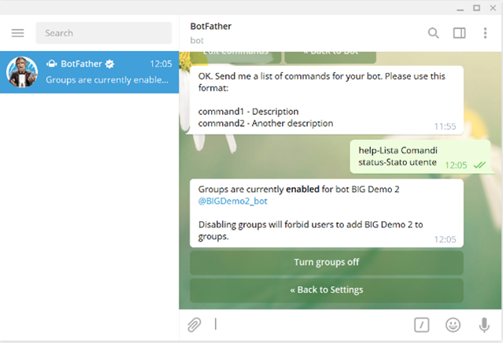Click the Turn groups off button
The width and height of the screenshot is (503, 343).
coord(327,262)
